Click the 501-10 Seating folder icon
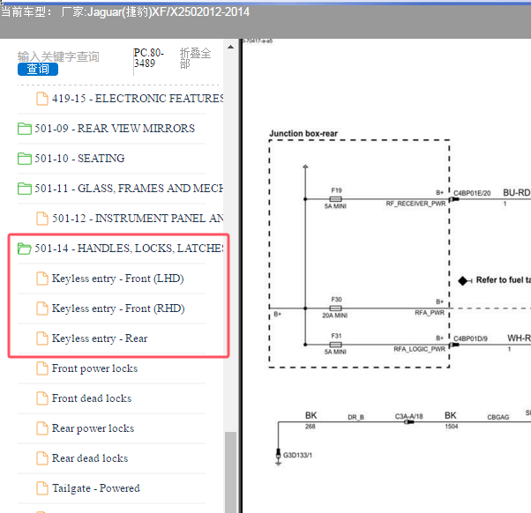The height and width of the screenshot is (513, 531). pos(25,159)
